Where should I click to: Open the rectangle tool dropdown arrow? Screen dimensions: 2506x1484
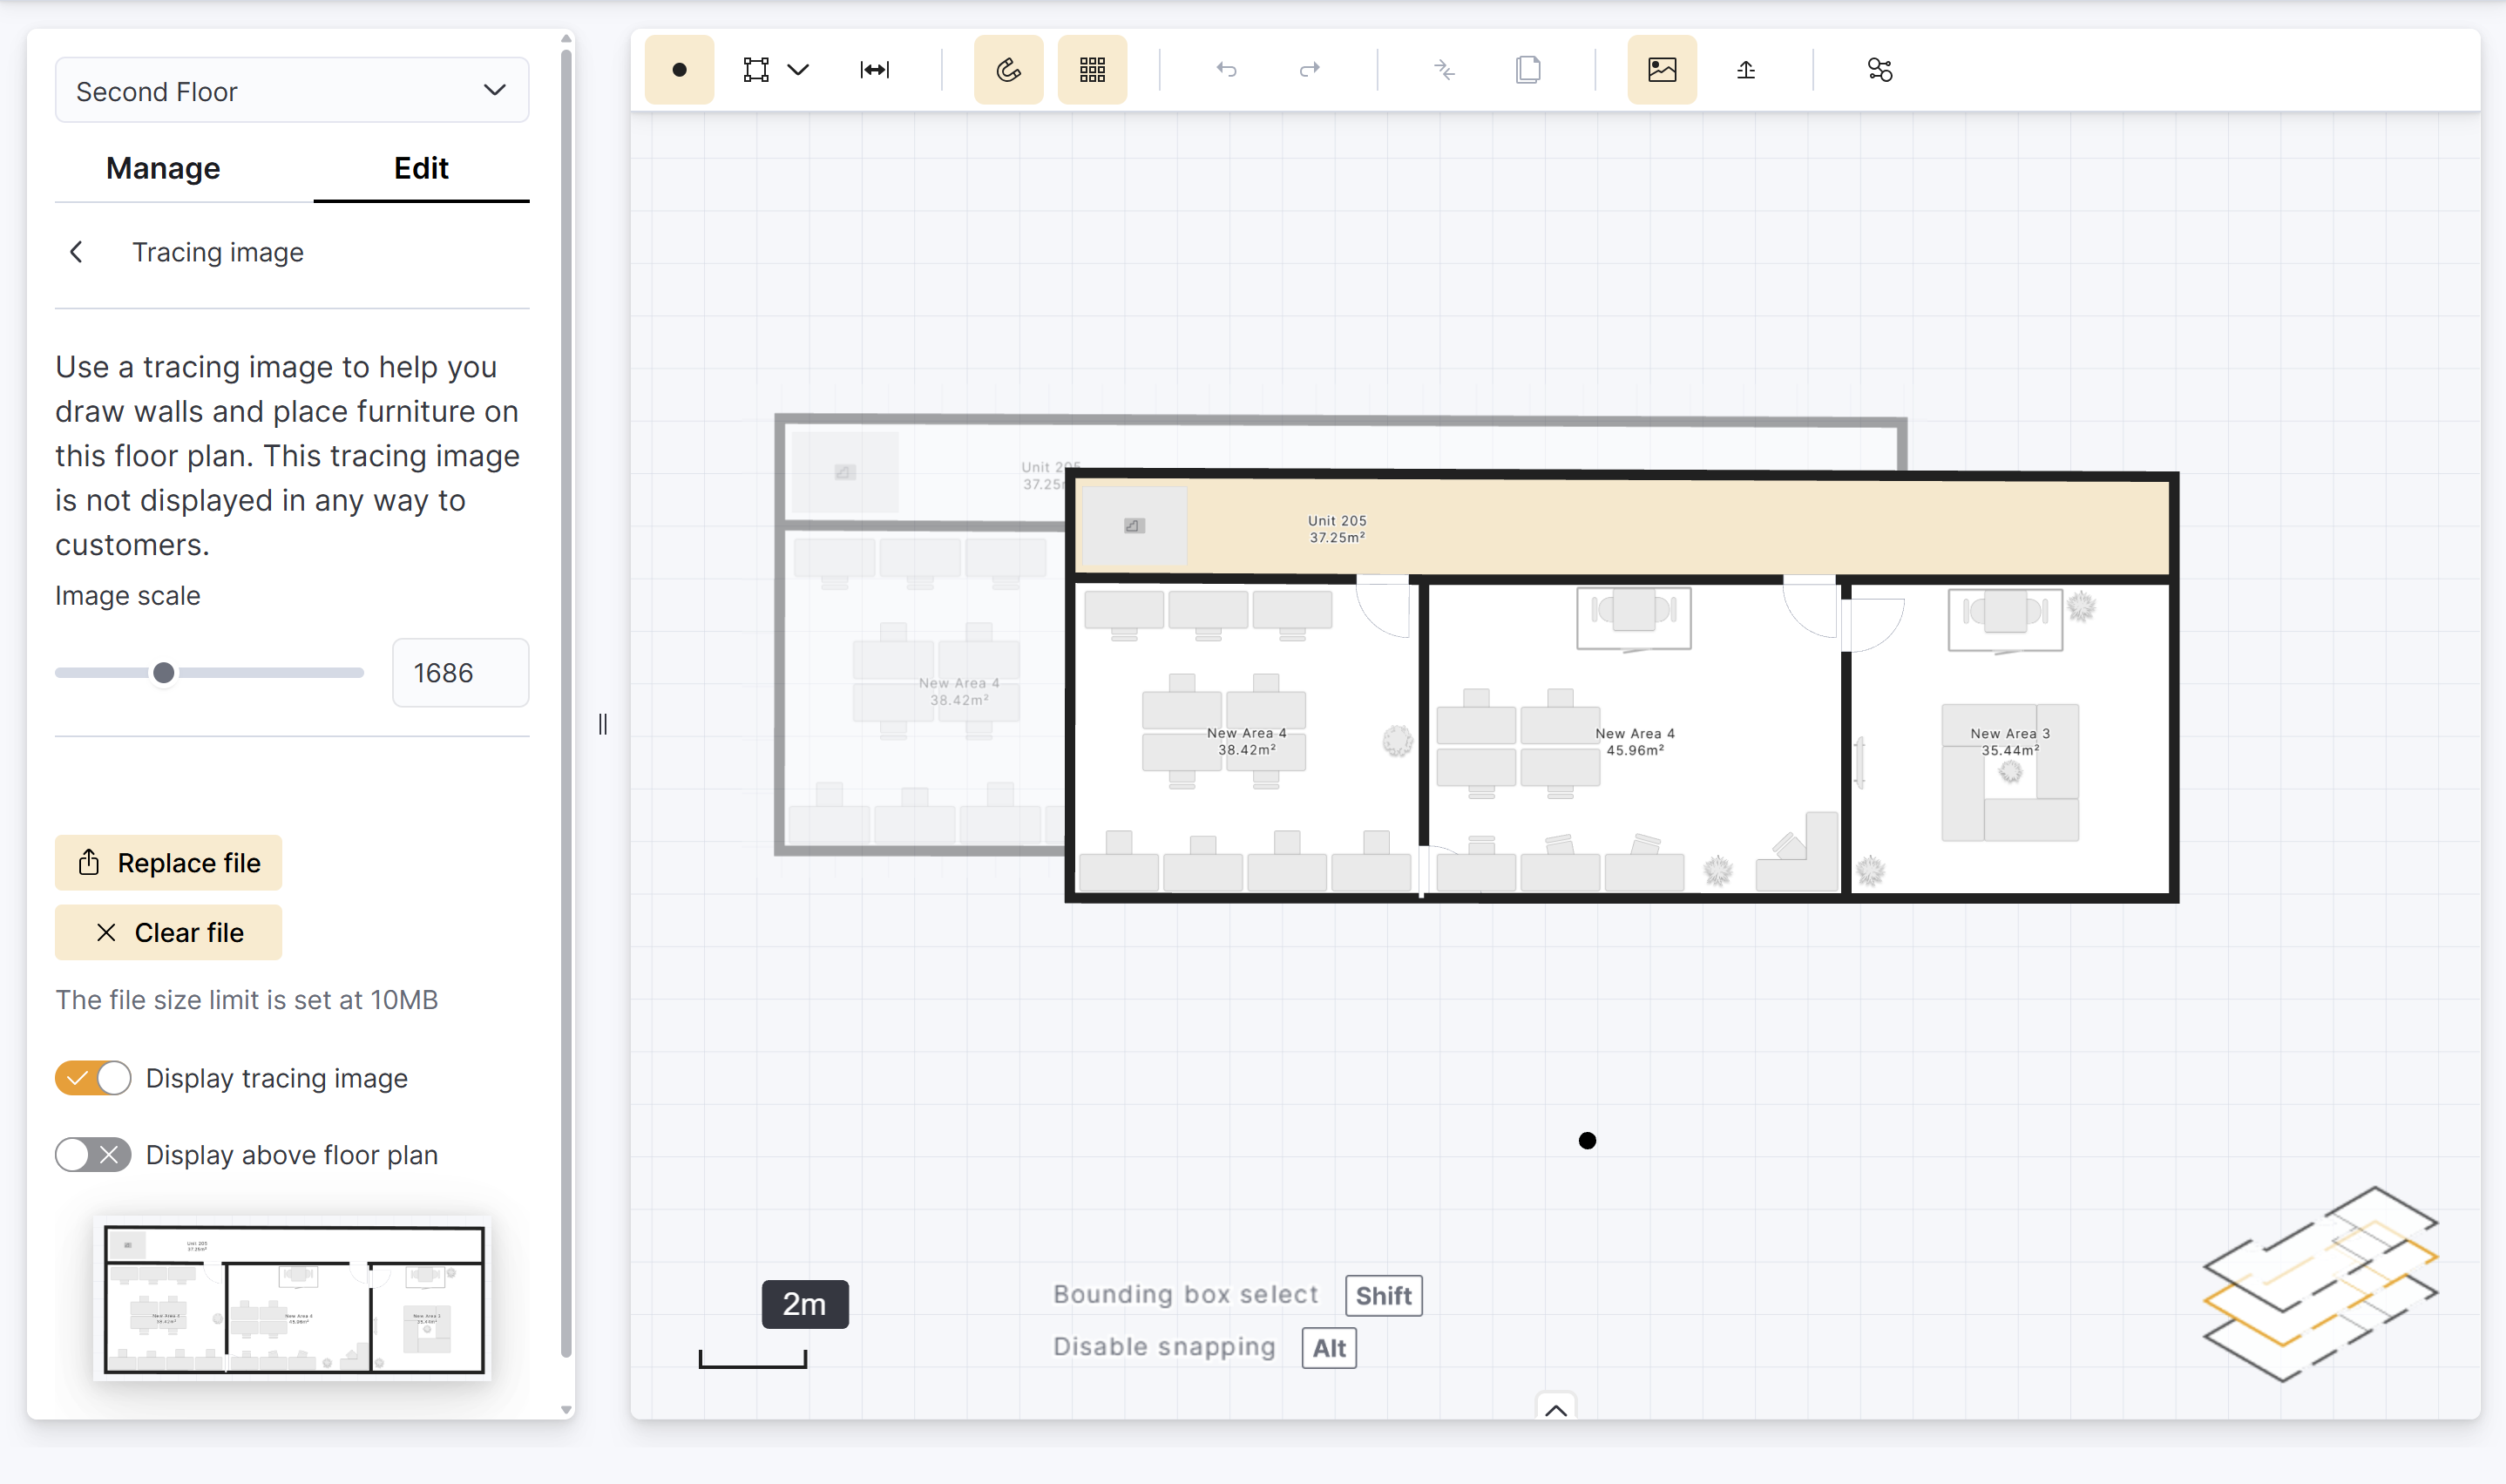click(797, 70)
